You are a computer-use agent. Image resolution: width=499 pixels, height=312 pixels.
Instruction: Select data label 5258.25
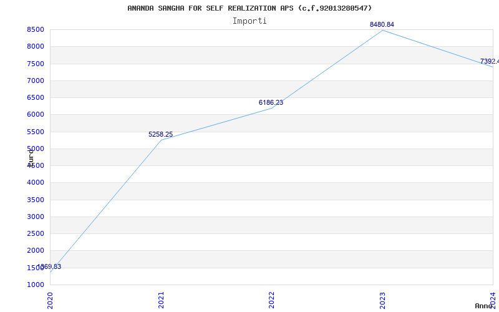click(x=161, y=134)
